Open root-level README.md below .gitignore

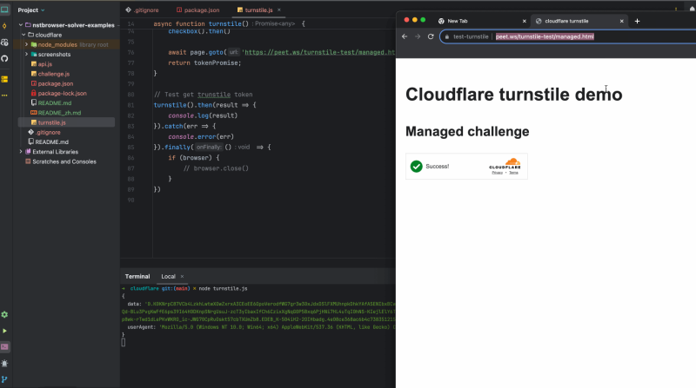[52, 141]
